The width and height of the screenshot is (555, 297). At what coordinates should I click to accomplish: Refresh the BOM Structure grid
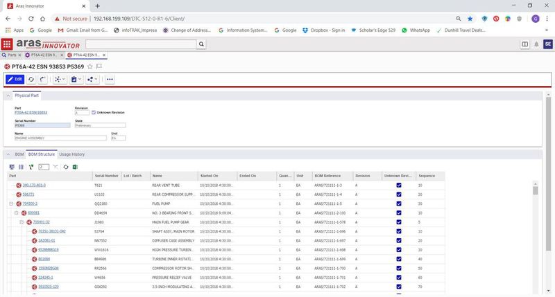[65, 167]
